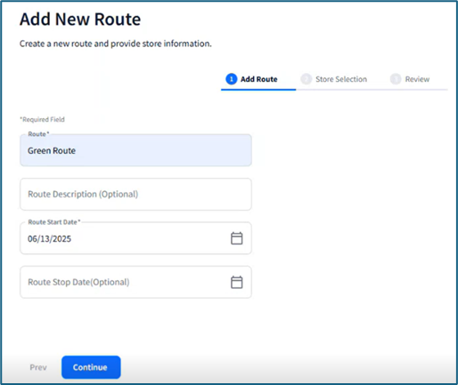This screenshot has width=458, height=385.
Task: Click the "Create a new route" subtitle text
Action: click(x=116, y=44)
